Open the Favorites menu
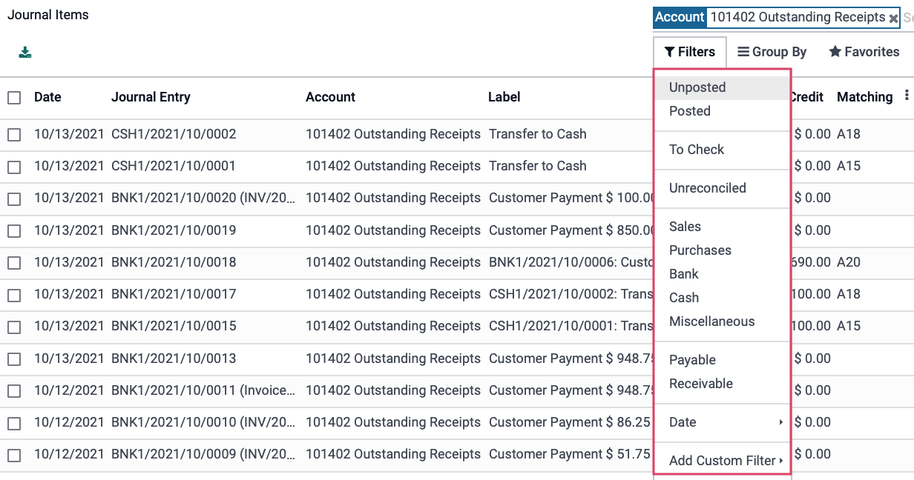Image resolution: width=914 pixels, height=480 pixels. pos(864,52)
